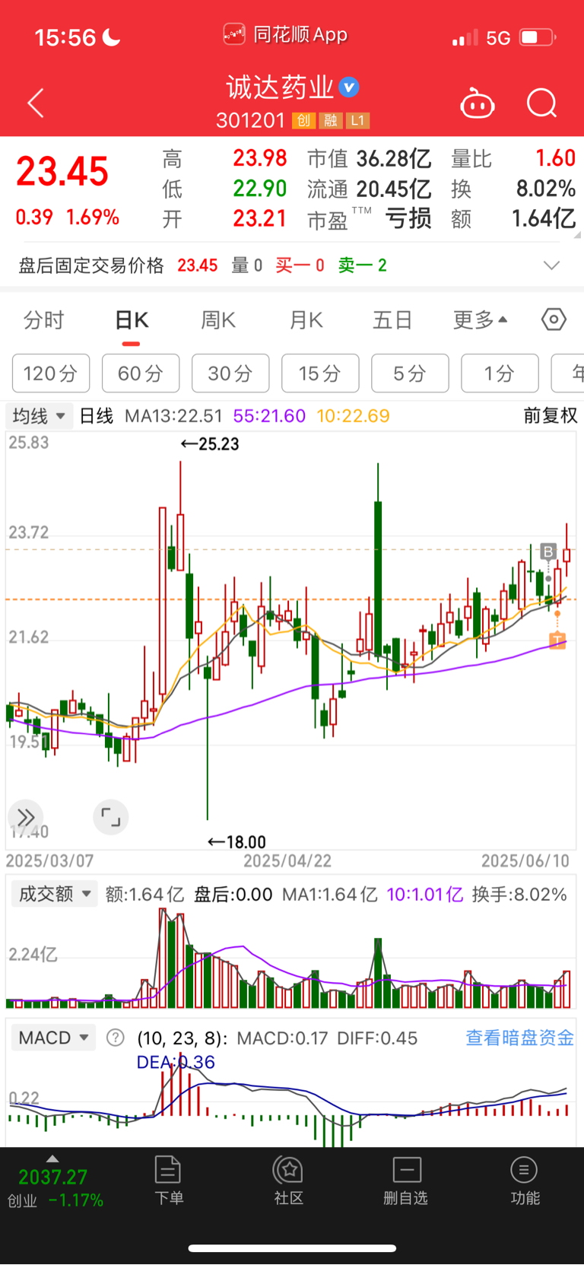Select 15分 interval button

[x=320, y=373]
